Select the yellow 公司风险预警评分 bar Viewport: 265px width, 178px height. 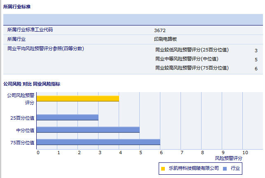78,98
